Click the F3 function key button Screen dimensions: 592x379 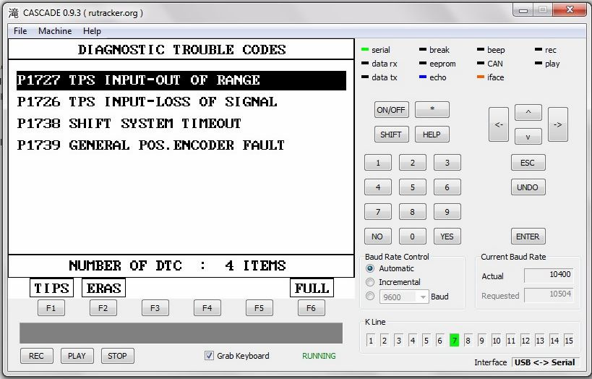(x=155, y=308)
